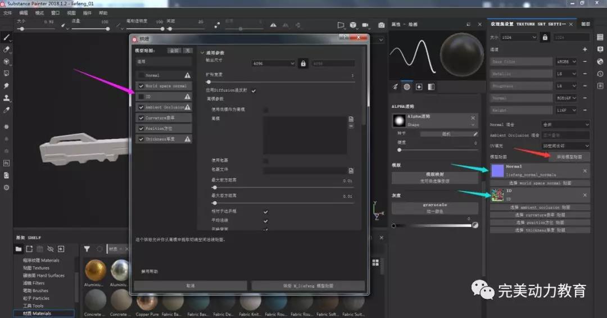Select the Paint brush tool
Viewport: 607px width, 318px height.
tap(7, 37)
